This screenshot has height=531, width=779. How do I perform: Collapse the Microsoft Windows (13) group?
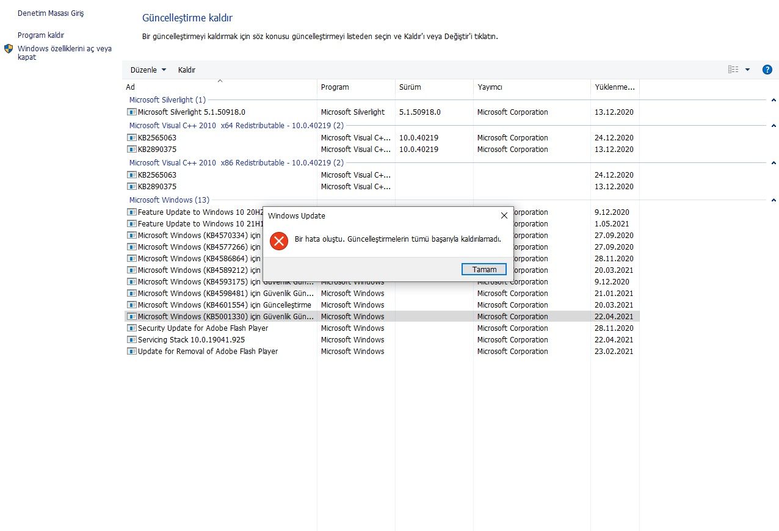[x=774, y=200]
